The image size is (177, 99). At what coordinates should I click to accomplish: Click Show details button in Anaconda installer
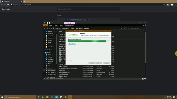[72, 44]
